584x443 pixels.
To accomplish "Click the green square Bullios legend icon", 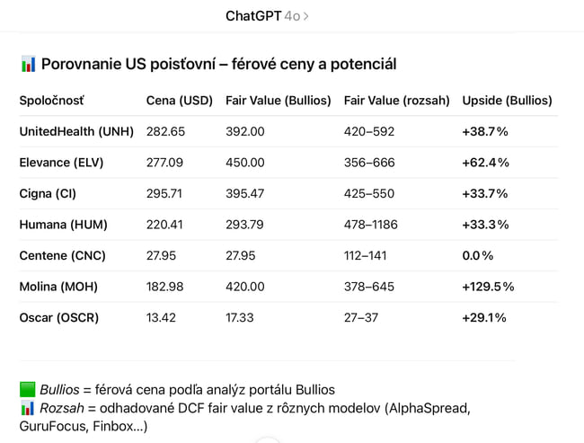I will pos(28,389).
